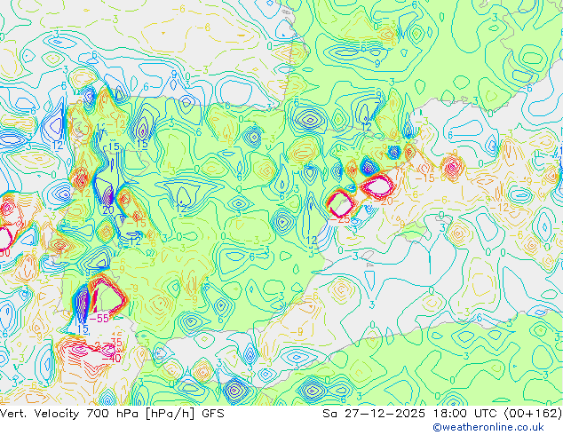Click the '-40' contour label
The height and width of the screenshot is (435, 563).
(112, 358)
